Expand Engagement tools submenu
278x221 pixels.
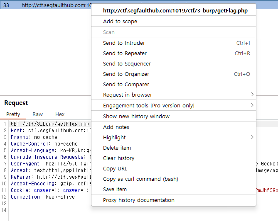click(x=148, y=106)
